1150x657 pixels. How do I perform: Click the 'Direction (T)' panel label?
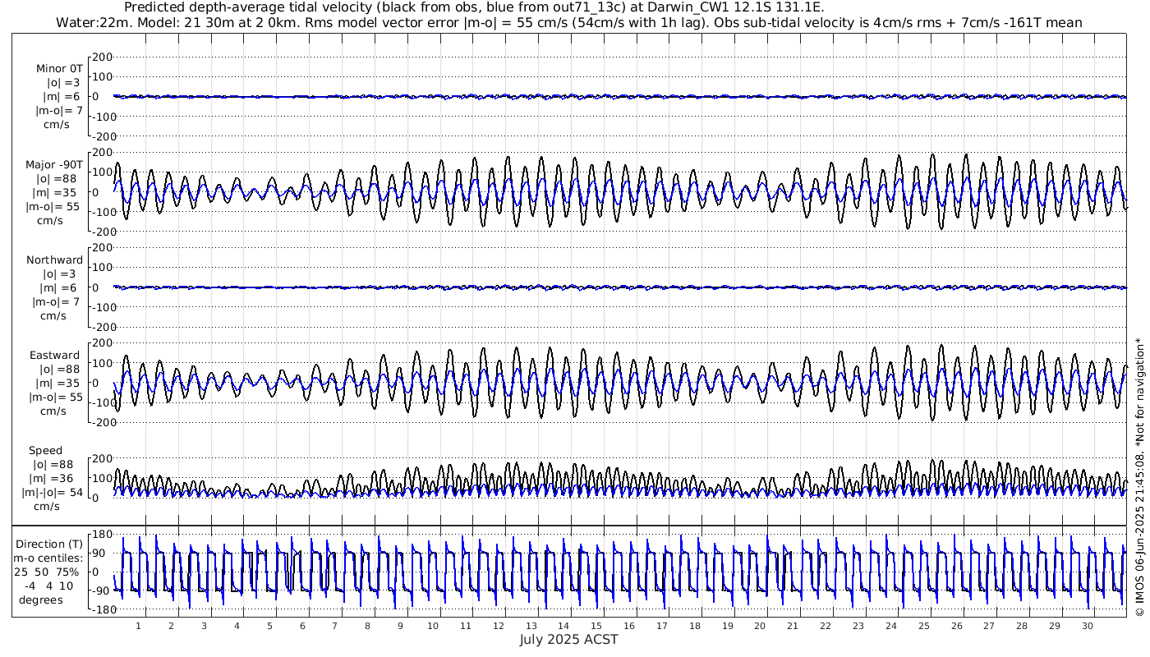coord(50,544)
